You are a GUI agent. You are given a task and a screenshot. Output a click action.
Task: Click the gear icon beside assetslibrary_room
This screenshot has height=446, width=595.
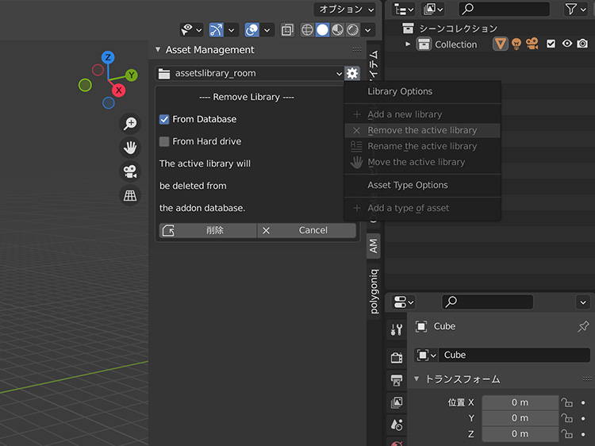point(352,74)
